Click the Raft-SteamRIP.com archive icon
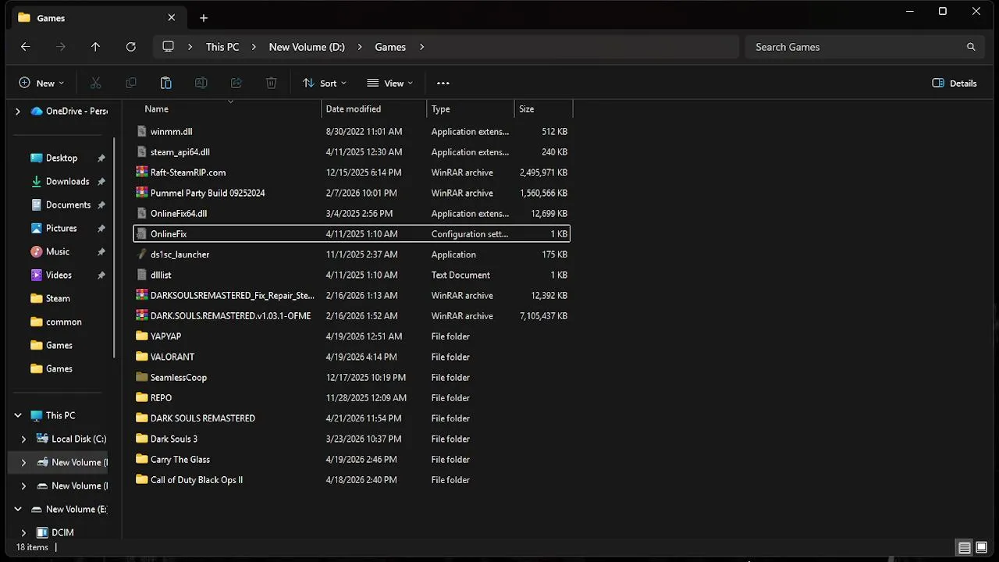999x562 pixels. point(141,173)
